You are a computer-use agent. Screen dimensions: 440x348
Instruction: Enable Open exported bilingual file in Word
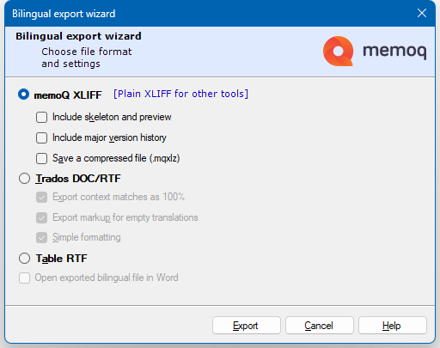point(24,278)
